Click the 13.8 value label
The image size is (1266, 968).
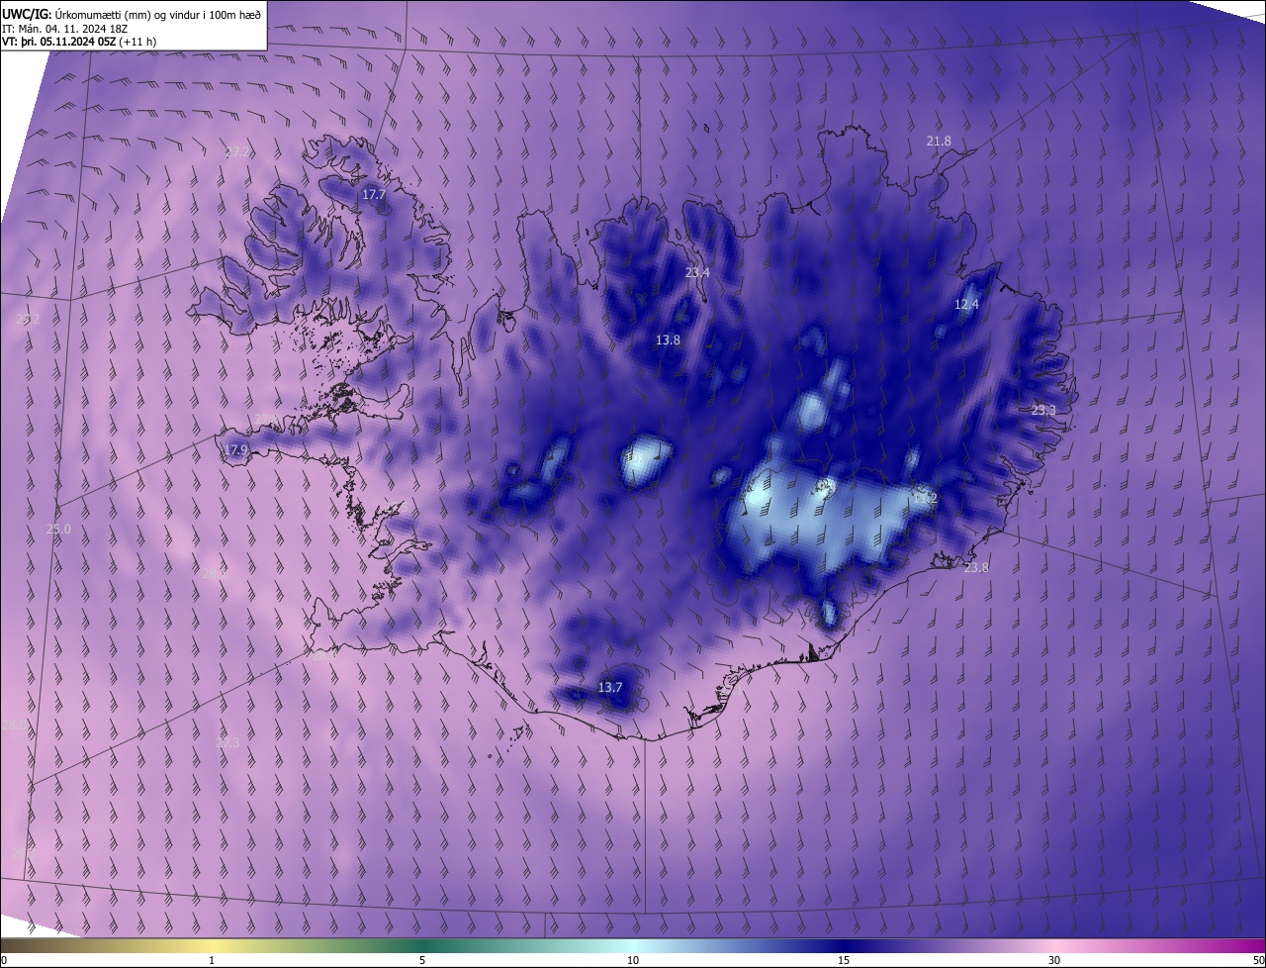point(668,339)
